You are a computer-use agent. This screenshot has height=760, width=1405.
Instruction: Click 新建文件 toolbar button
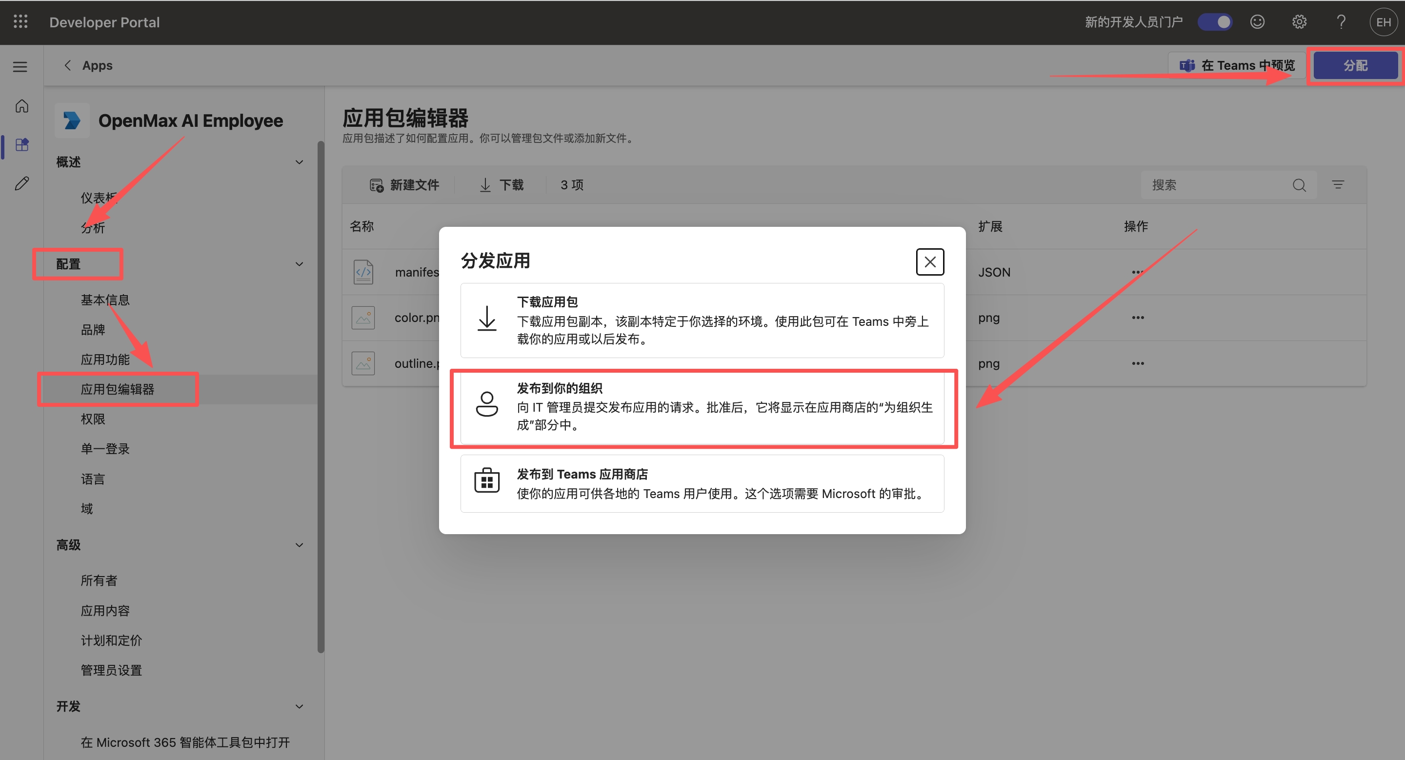point(404,185)
